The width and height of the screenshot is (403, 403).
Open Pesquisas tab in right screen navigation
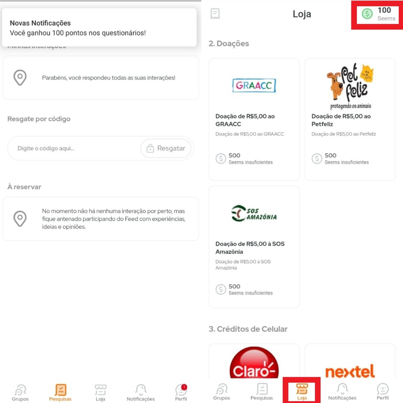pyautogui.click(x=262, y=392)
